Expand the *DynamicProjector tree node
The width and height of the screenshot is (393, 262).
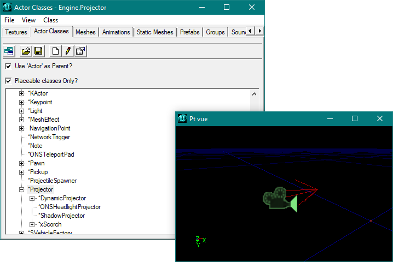32,199
